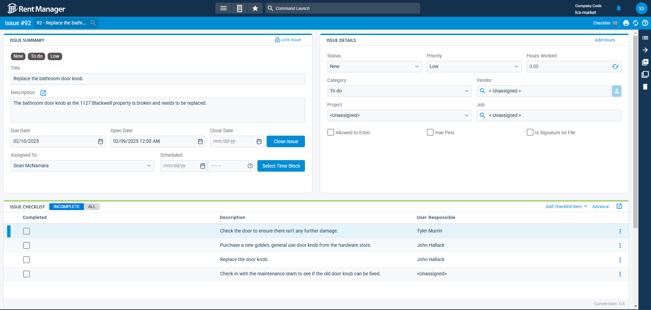
Task: Click the Hours Worked refresh icon
Action: coord(615,67)
